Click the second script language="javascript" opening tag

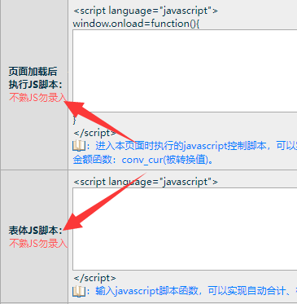coord(146,182)
